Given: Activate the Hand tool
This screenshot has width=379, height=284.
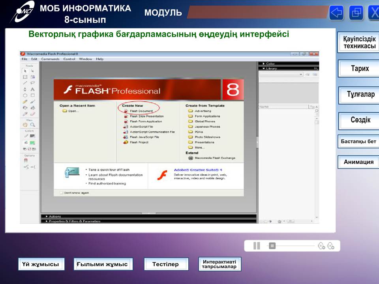Looking at the screenshot, I should click(x=25, y=125).
